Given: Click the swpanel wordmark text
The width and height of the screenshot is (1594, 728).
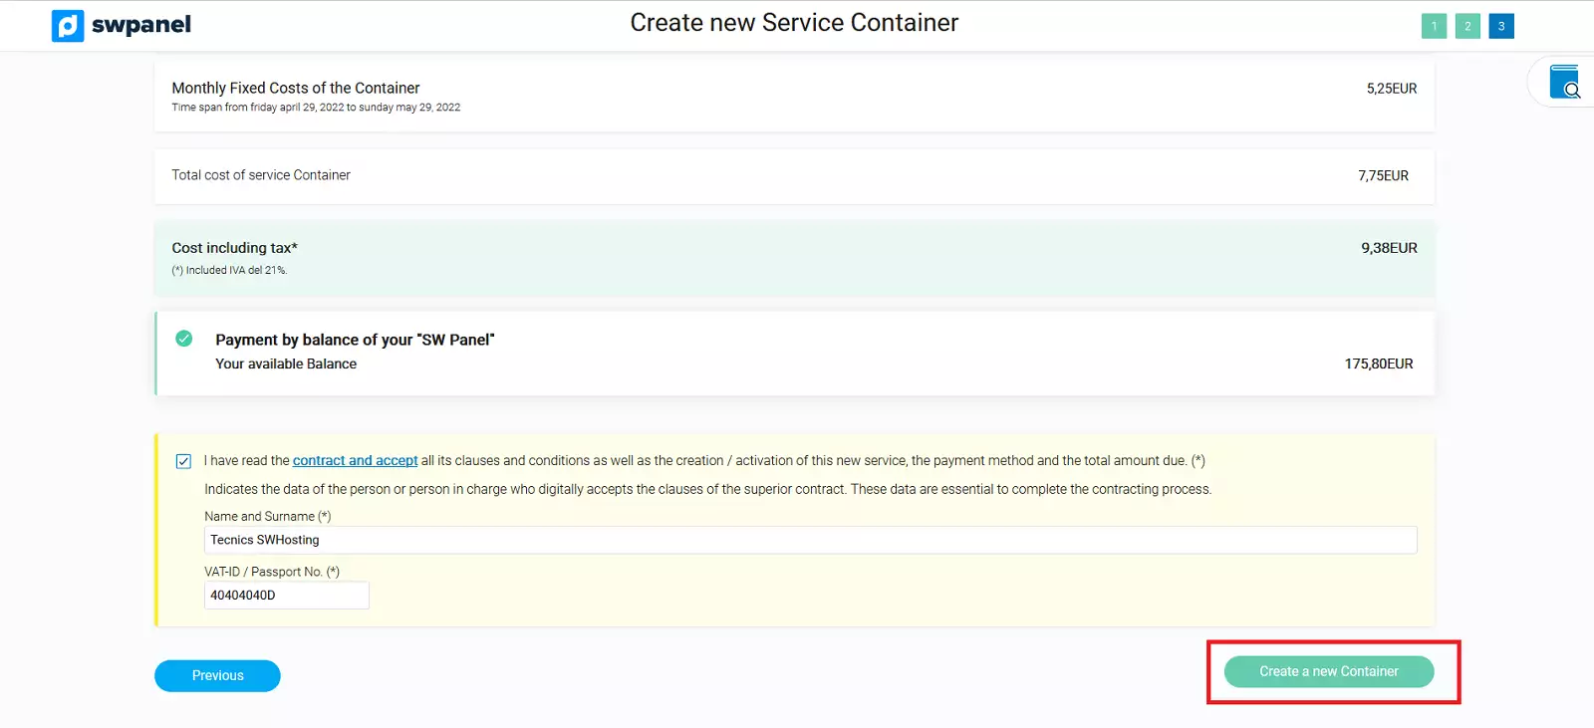Looking at the screenshot, I should click(x=140, y=25).
